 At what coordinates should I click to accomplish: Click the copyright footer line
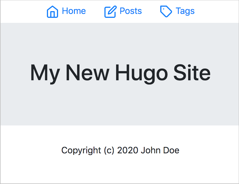(x=120, y=151)
